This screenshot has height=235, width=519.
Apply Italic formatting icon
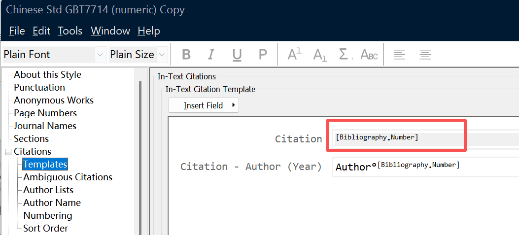point(211,54)
